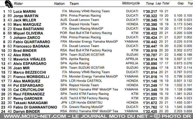Viewport: 193px width, 119px height.
Task: Click the Motorcycle column header
Action: (131, 3)
